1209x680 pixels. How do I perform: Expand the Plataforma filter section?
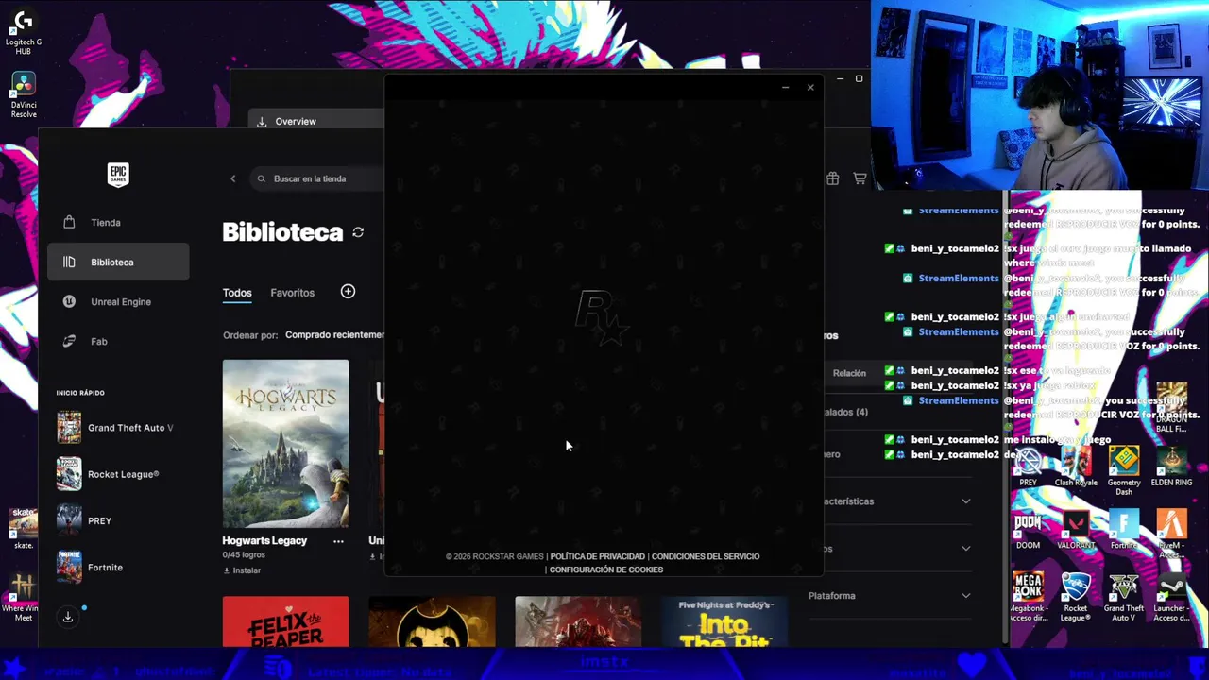point(888,596)
